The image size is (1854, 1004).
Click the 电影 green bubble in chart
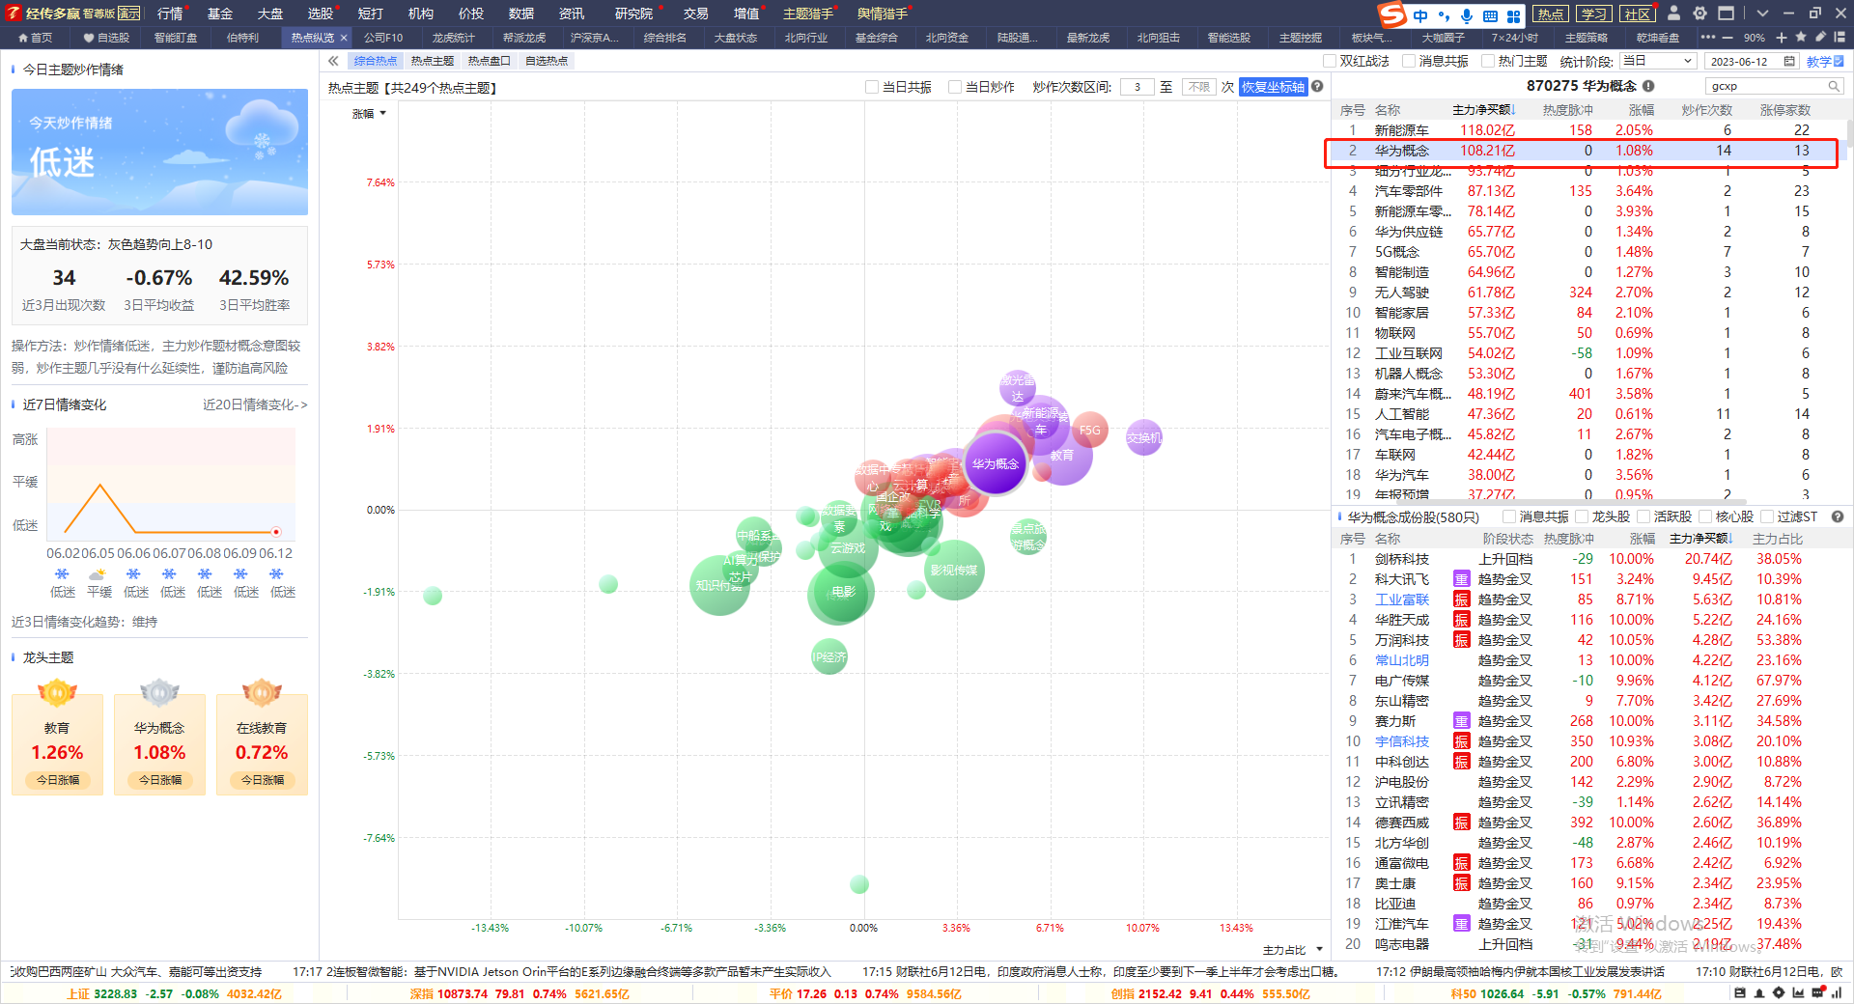[x=842, y=592]
